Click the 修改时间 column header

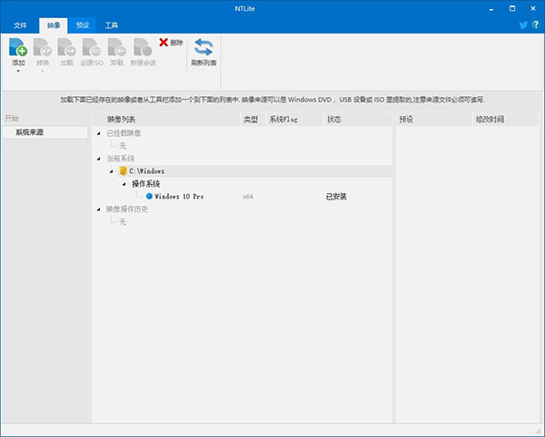(x=506, y=120)
